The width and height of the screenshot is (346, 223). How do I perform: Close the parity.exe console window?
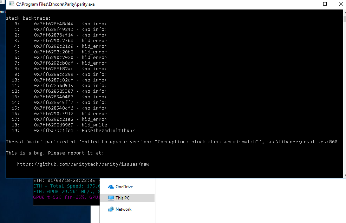point(341,4)
